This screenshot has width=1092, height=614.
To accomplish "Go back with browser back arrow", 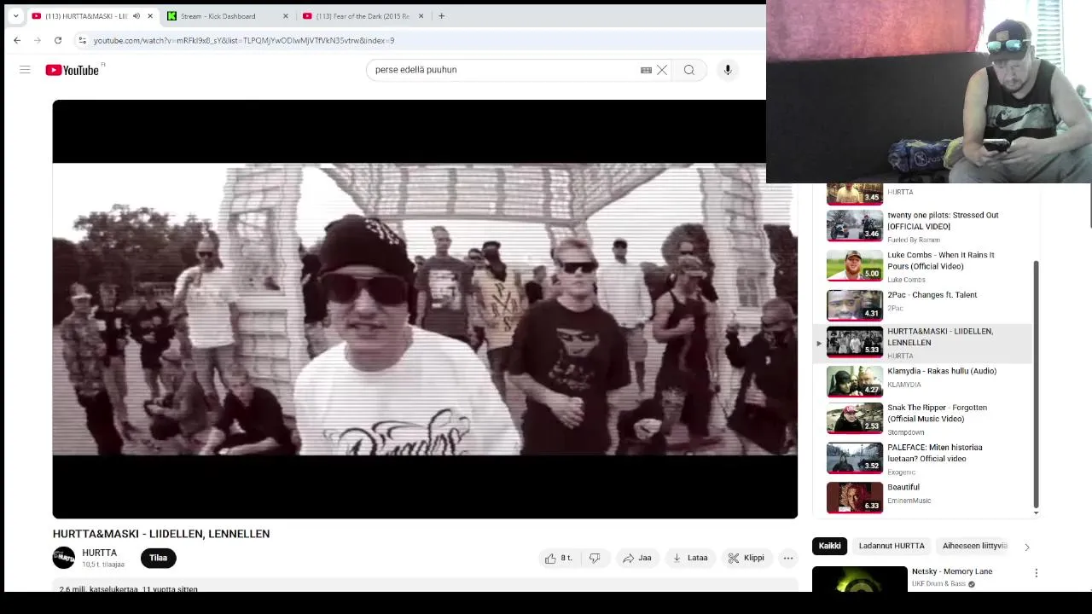I will point(17,40).
